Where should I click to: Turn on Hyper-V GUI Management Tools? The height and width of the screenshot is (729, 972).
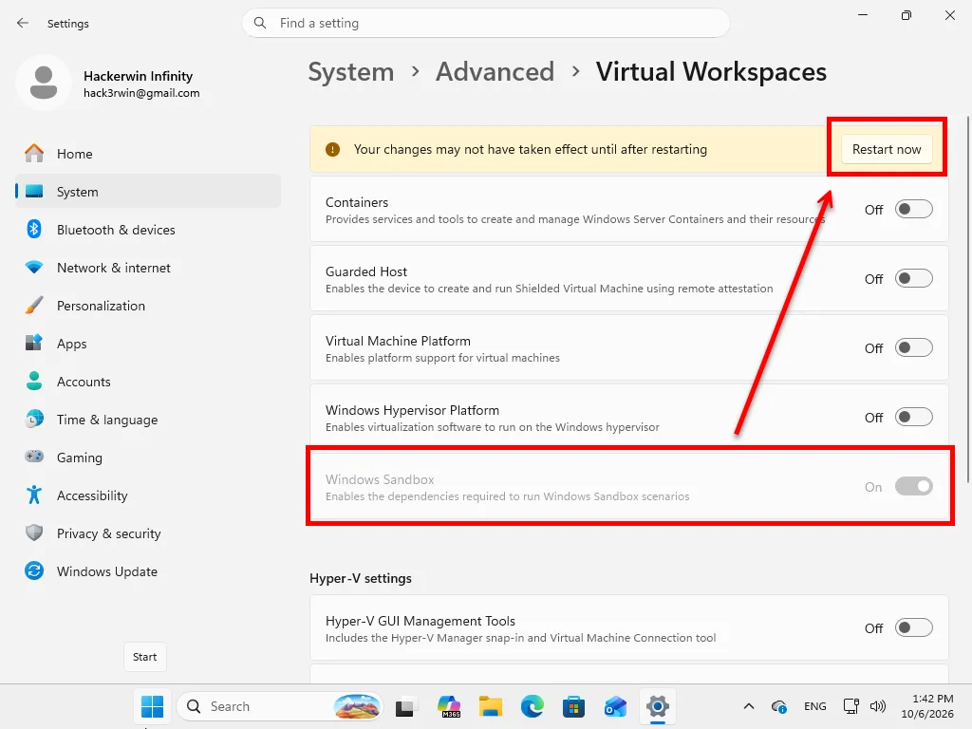914,628
